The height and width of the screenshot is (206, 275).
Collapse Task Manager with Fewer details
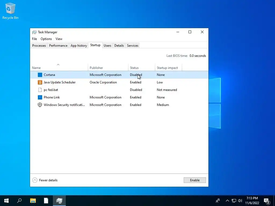[x=45, y=180]
